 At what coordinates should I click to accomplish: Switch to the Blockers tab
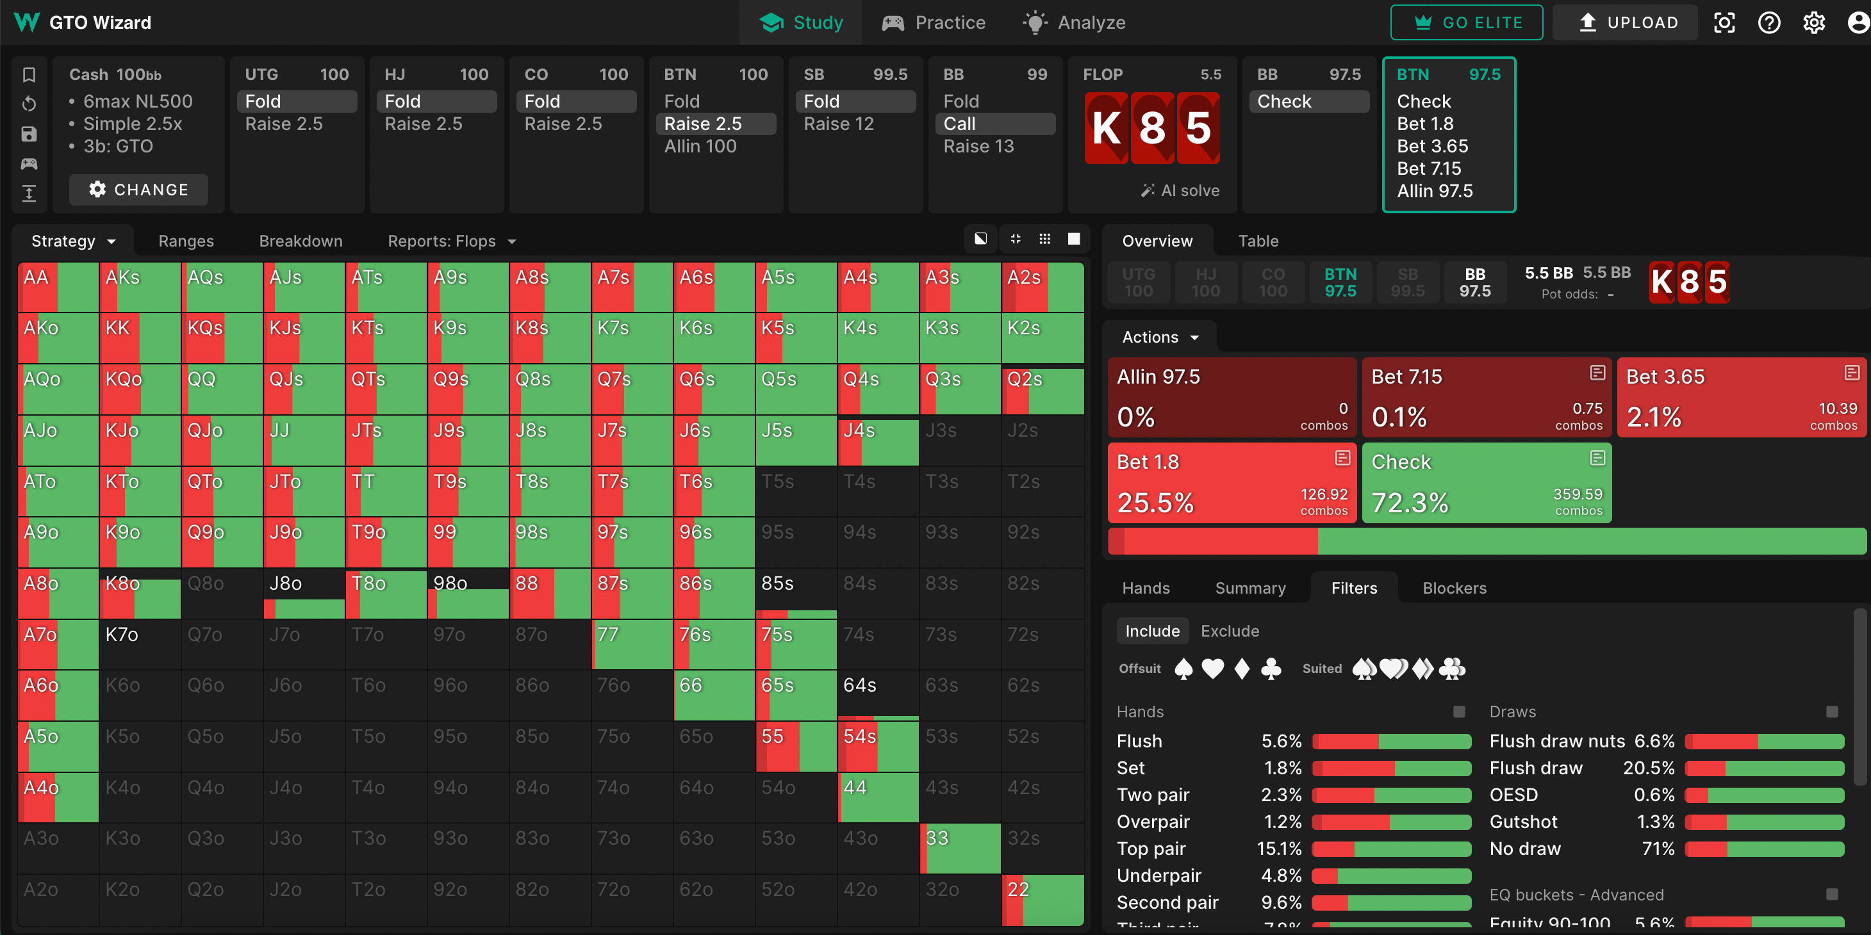pyautogui.click(x=1454, y=588)
